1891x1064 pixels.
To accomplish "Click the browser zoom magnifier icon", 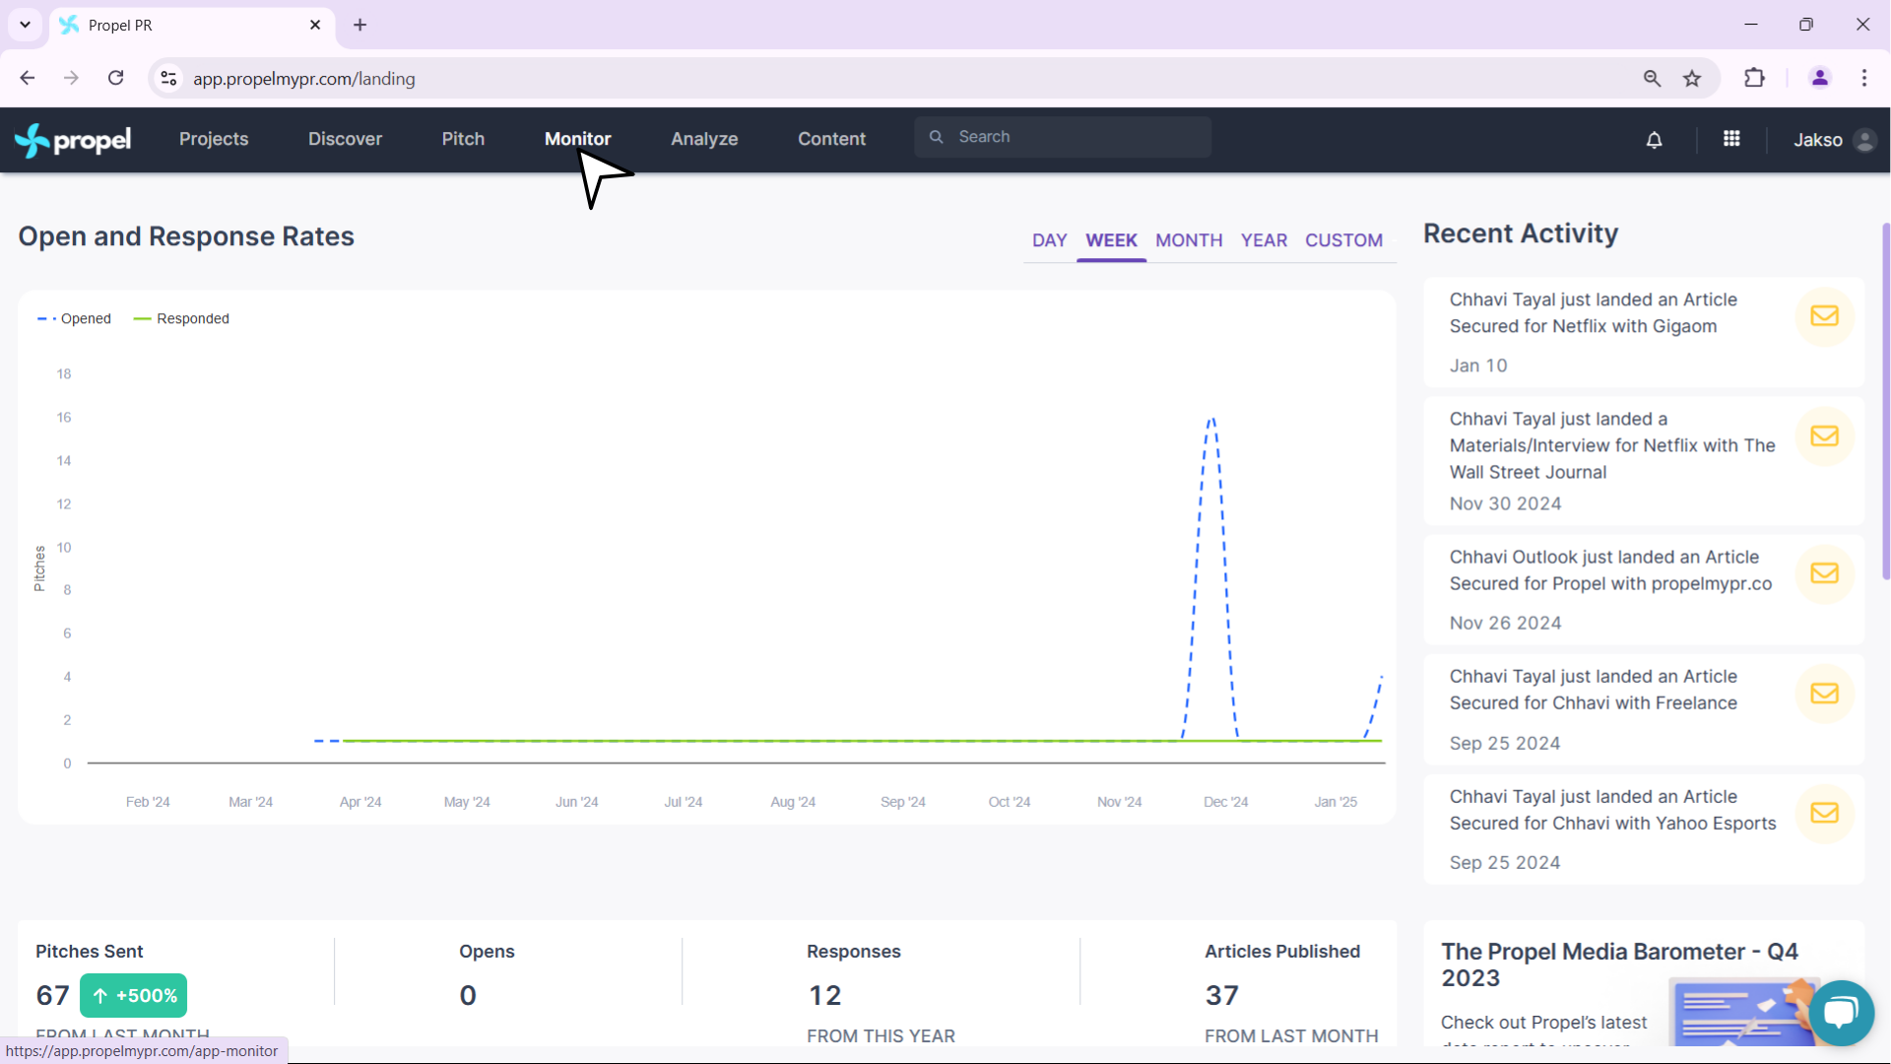I will 1653,78.
